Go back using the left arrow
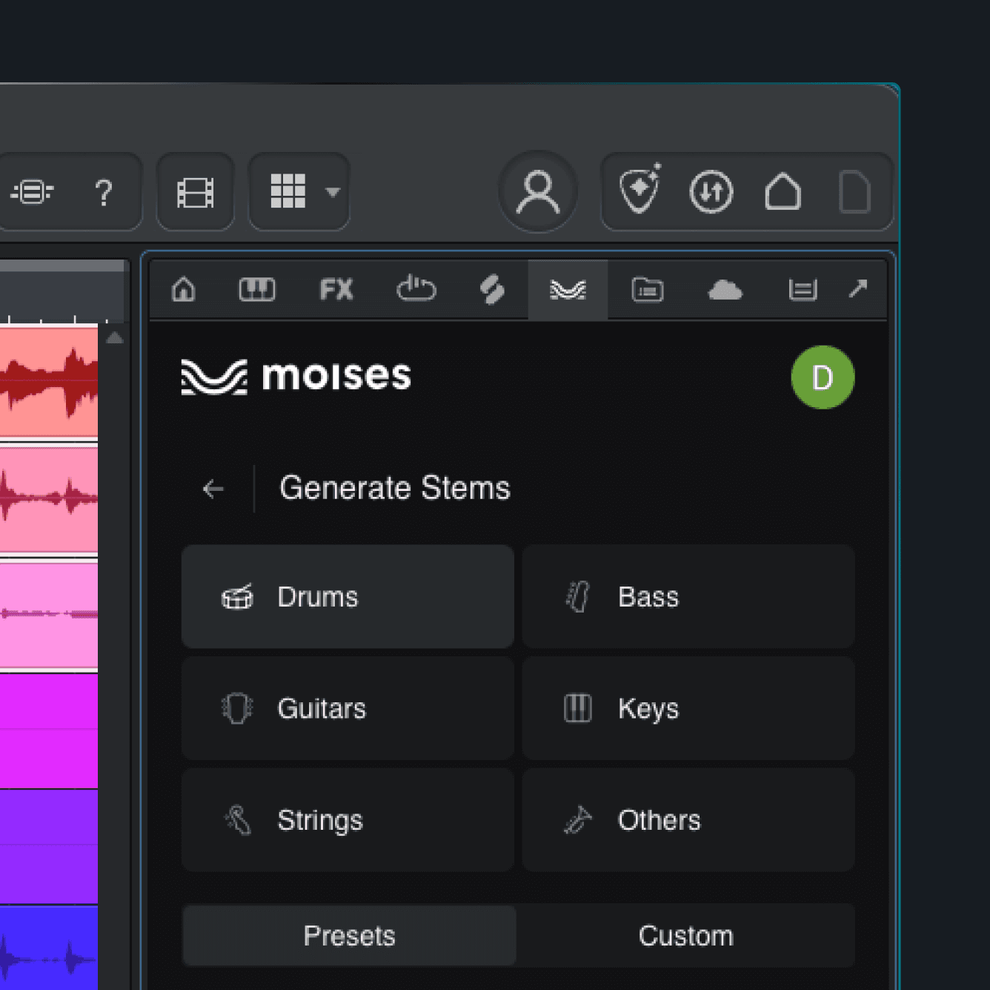This screenshot has width=990, height=990. pos(213,489)
